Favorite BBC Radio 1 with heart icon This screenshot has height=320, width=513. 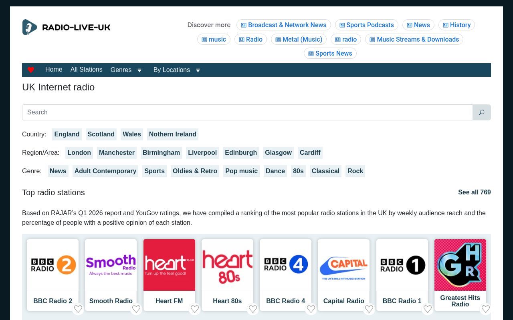(428, 309)
